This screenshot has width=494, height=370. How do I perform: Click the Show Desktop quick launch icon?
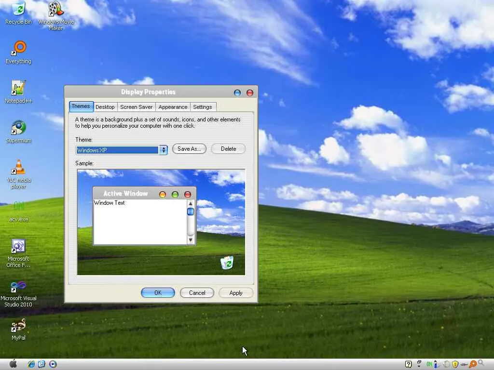[42, 364]
